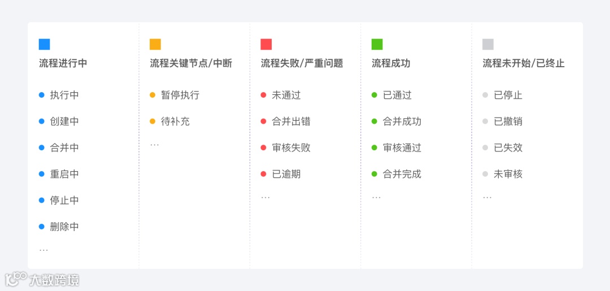Click the red dot beside 已逾期

[263, 174]
